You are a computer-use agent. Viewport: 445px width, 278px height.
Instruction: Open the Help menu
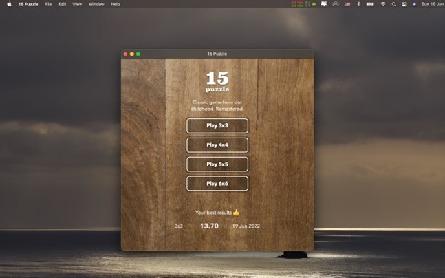(x=115, y=4)
